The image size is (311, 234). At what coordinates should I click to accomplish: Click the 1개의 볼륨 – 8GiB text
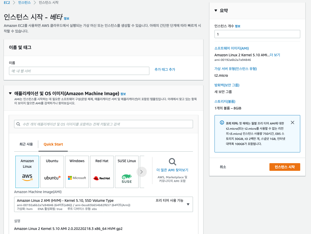pyautogui.click(x=228, y=108)
